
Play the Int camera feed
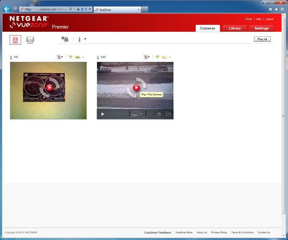point(49,87)
